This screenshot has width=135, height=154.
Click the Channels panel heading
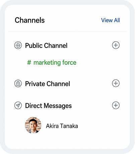click(x=30, y=20)
